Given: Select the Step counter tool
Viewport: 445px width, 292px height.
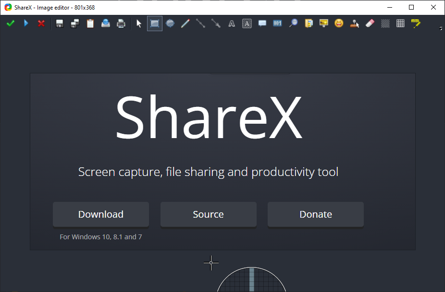Looking at the screenshot, I should click(x=277, y=23).
